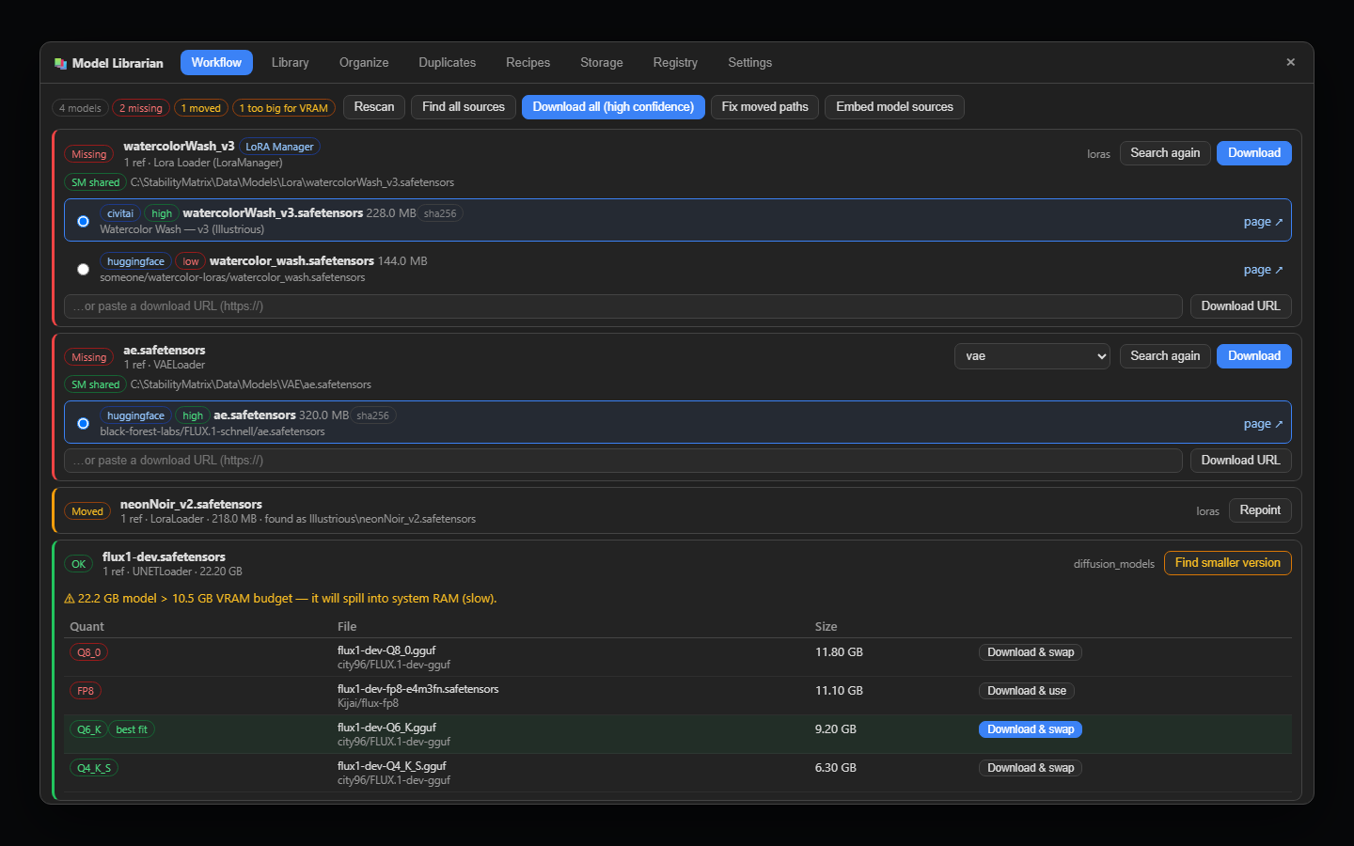Open the civitai watercolorWash_v3 page link

1263,222
